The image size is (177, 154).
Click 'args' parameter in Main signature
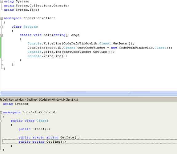75,35
